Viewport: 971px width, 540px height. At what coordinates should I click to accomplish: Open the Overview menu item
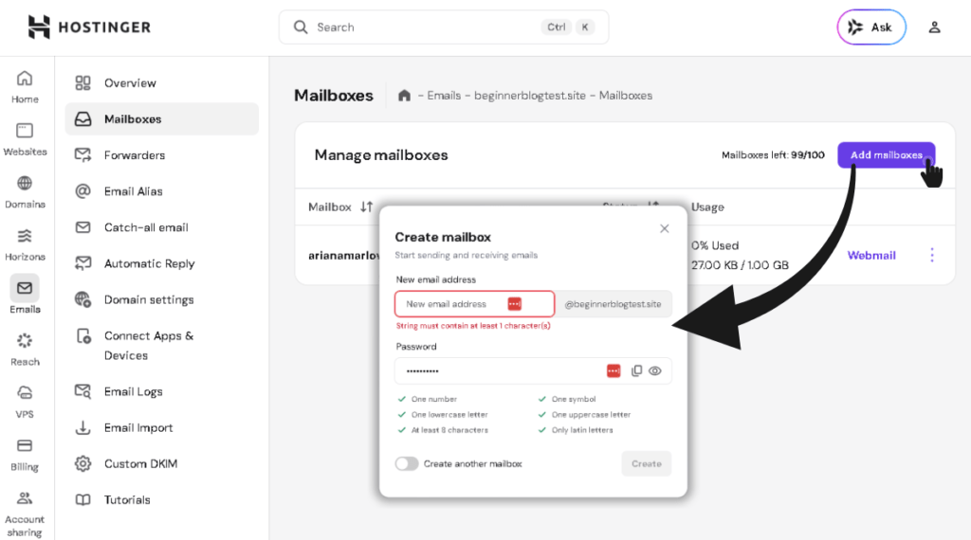[162, 82]
